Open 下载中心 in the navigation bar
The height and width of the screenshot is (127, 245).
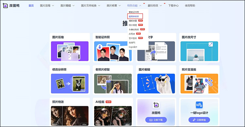point(173,6)
